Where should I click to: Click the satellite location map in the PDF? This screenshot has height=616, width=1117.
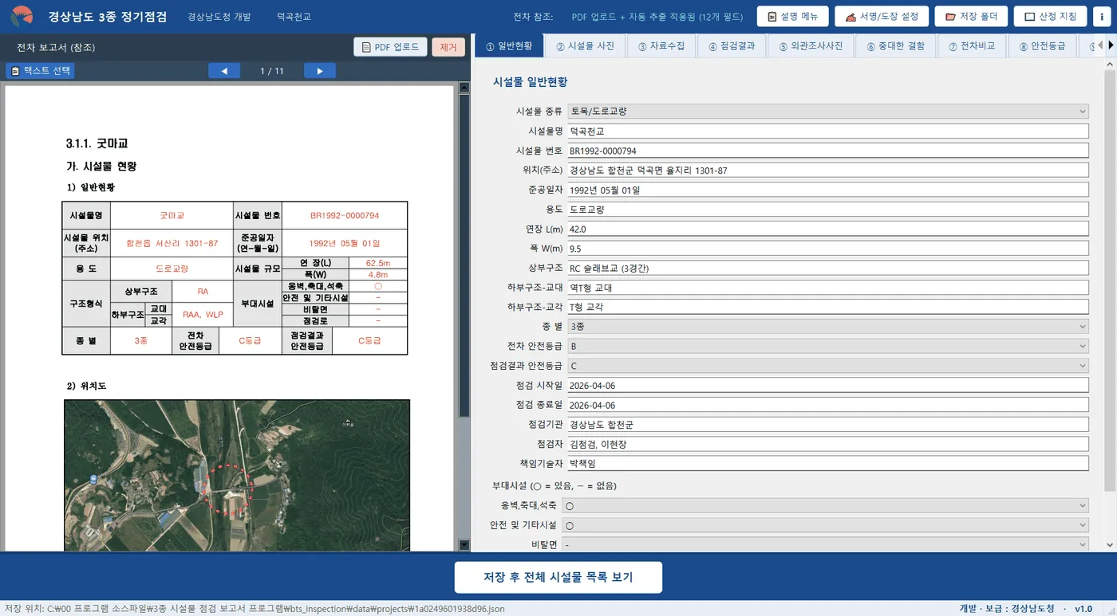(x=237, y=475)
